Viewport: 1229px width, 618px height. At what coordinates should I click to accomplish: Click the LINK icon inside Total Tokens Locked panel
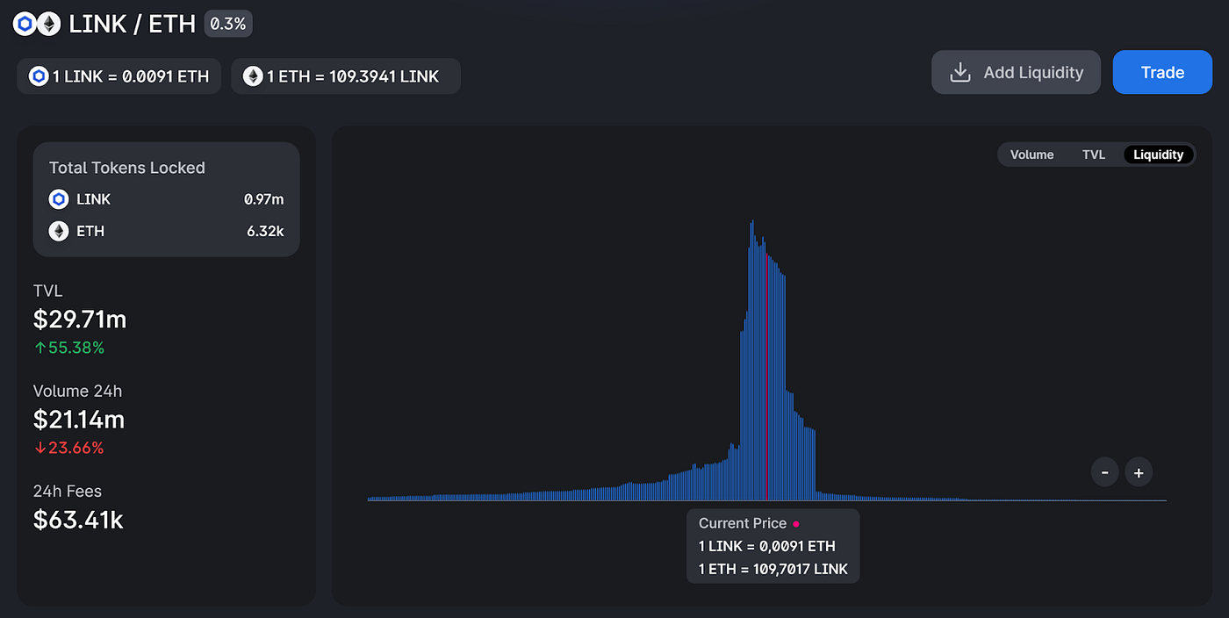[x=58, y=199]
